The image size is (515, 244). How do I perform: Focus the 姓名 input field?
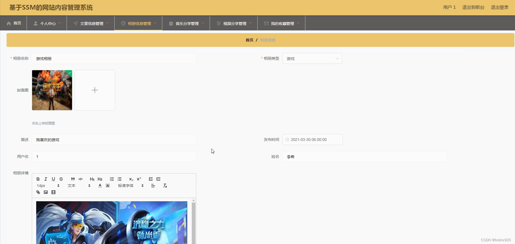click(x=365, y=157)
